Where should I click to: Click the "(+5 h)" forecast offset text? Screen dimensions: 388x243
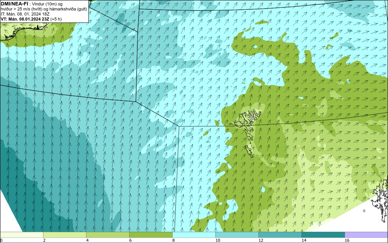pos(56,19)
